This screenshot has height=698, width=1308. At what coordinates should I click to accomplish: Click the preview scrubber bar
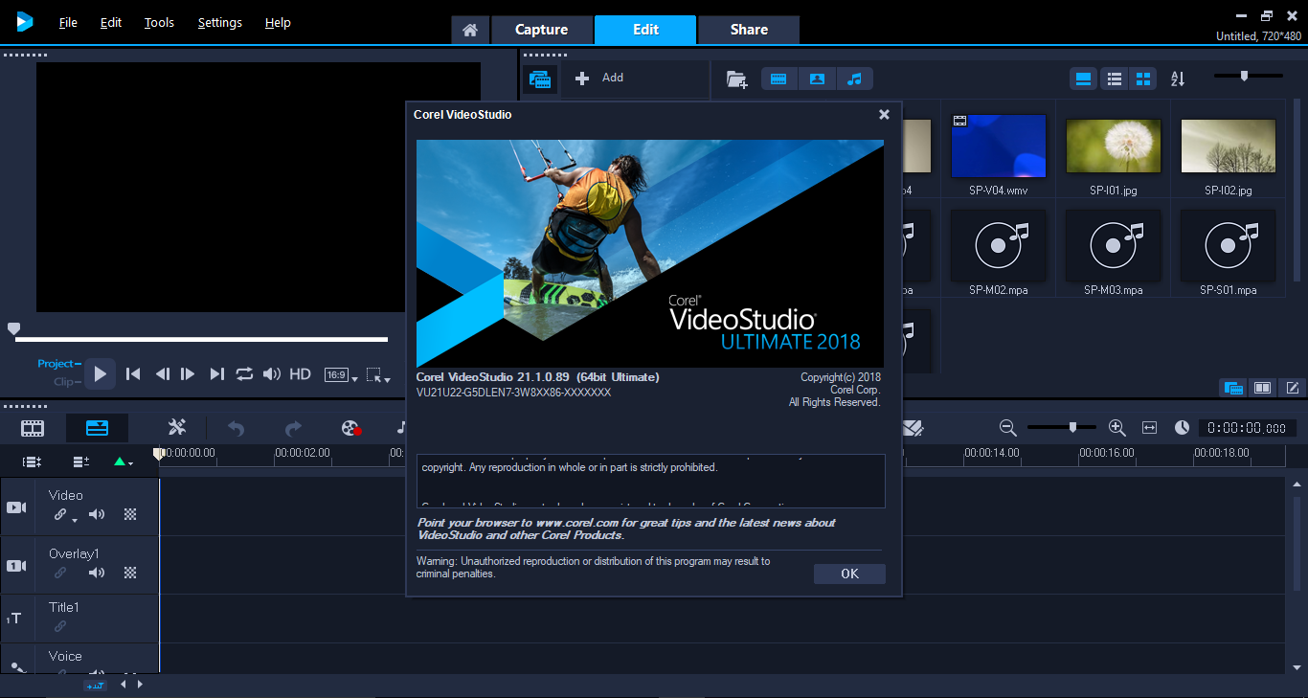(201, 339)
